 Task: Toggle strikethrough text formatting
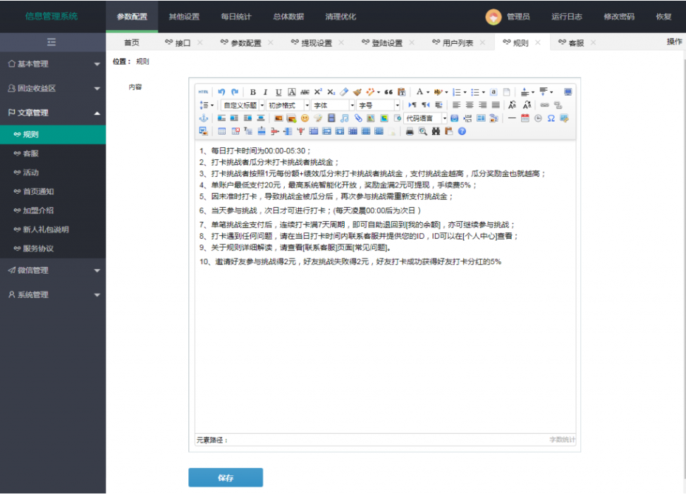point(305,92)
